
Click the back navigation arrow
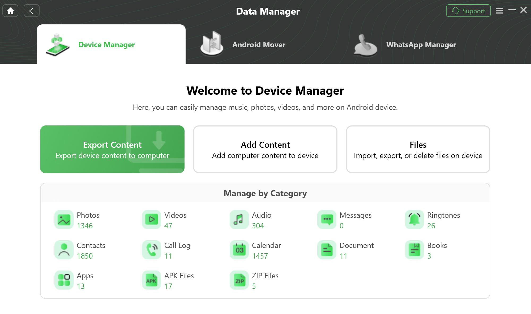pyautogui.click(x=32, y=11)
